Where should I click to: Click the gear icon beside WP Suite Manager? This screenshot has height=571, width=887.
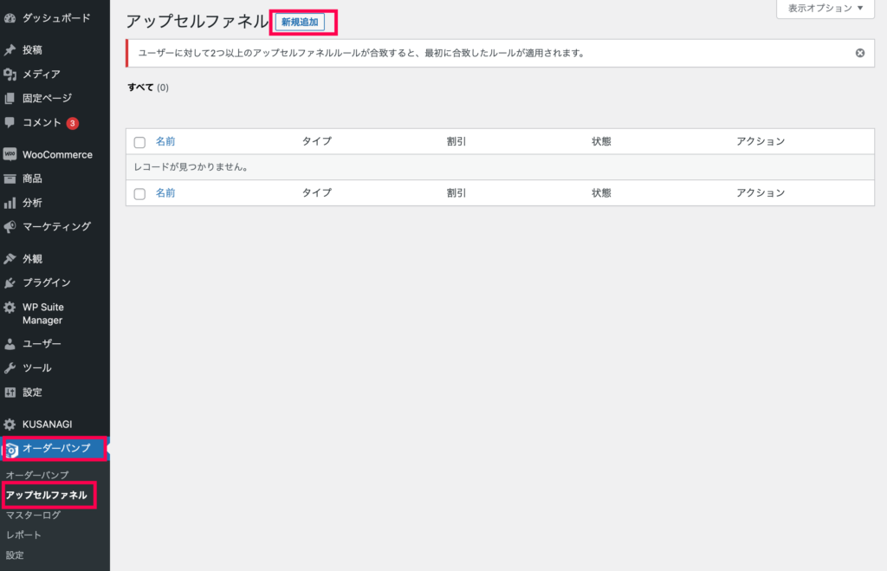point(10,308)
